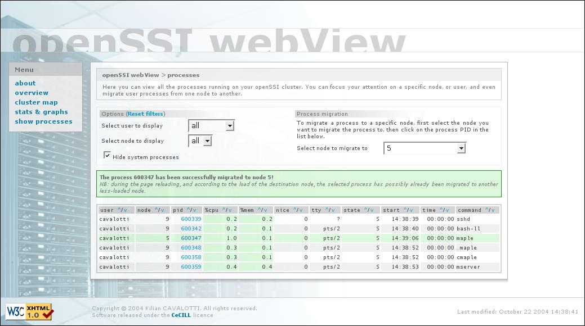Sort command column ascending with ^ arrow

487,210
